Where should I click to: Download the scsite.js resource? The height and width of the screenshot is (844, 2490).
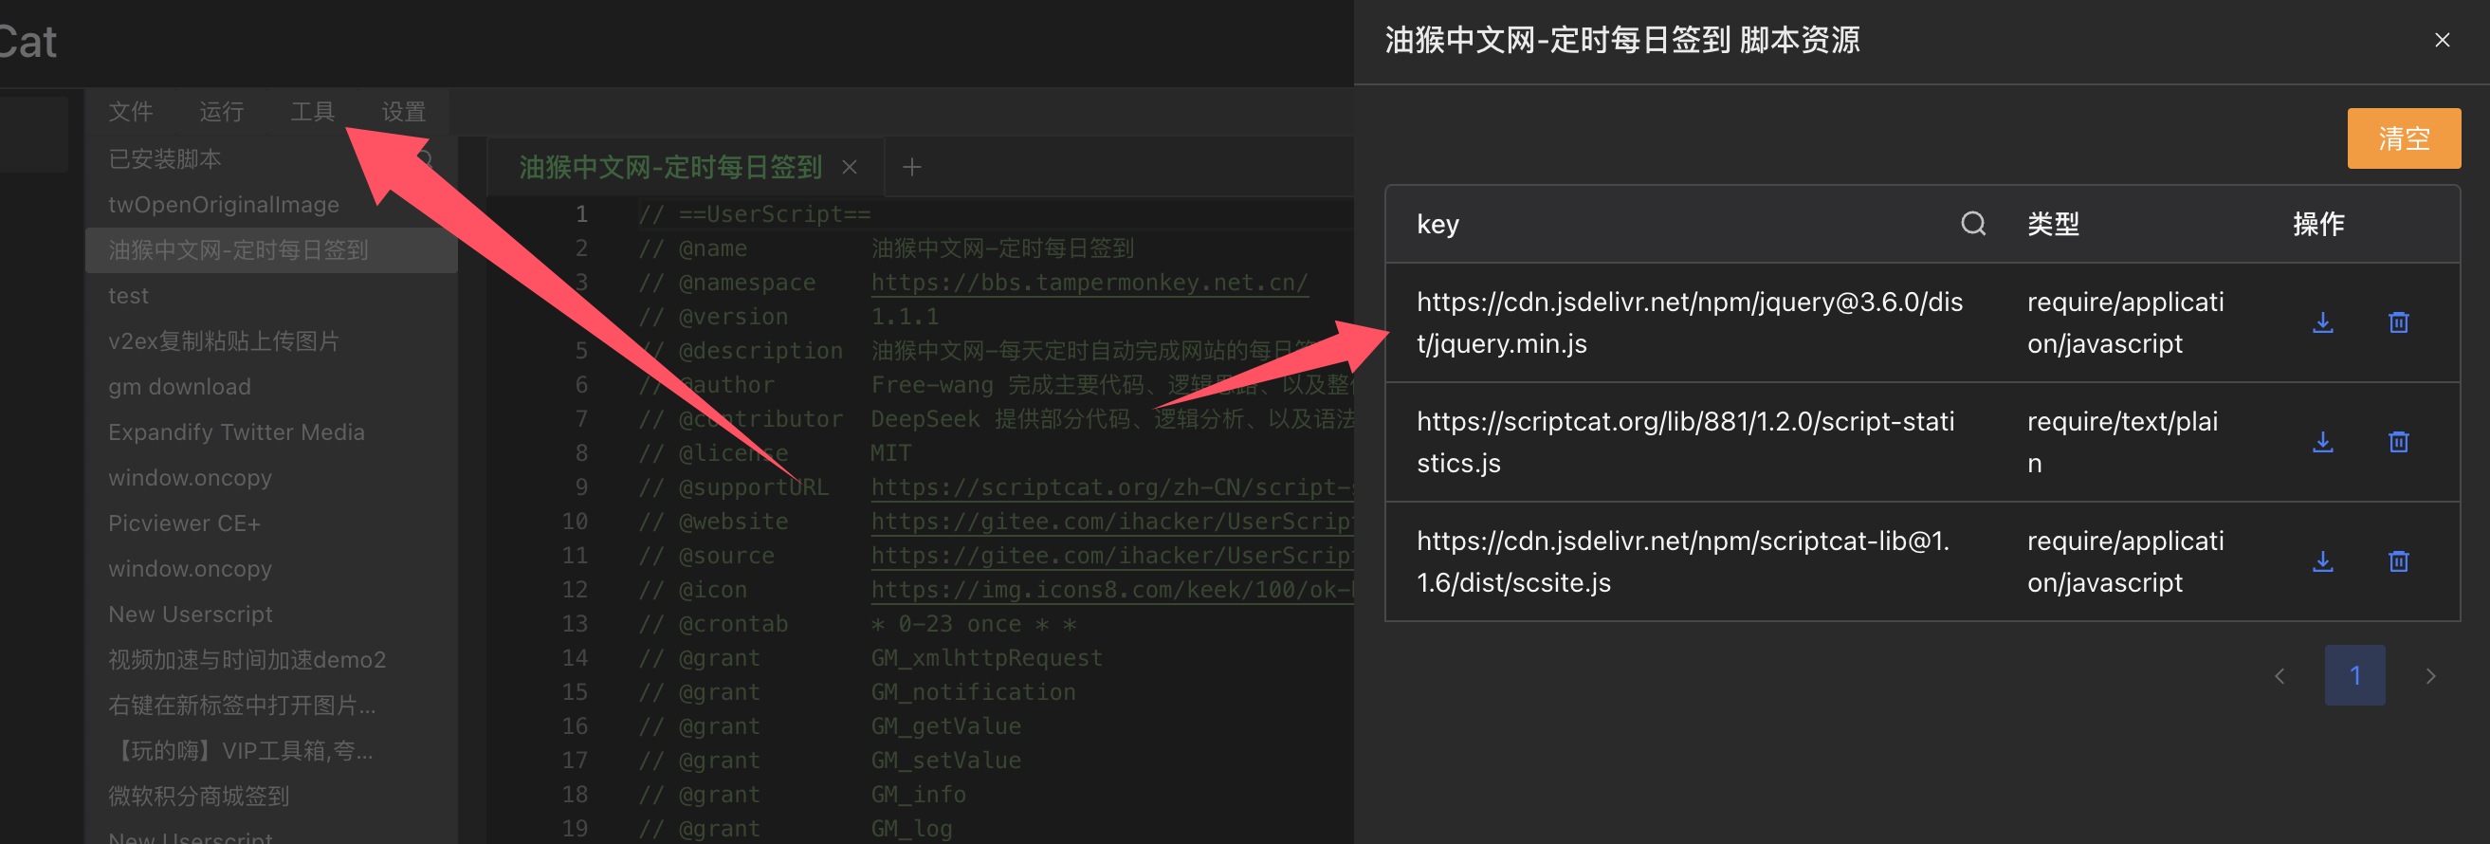2322,561
